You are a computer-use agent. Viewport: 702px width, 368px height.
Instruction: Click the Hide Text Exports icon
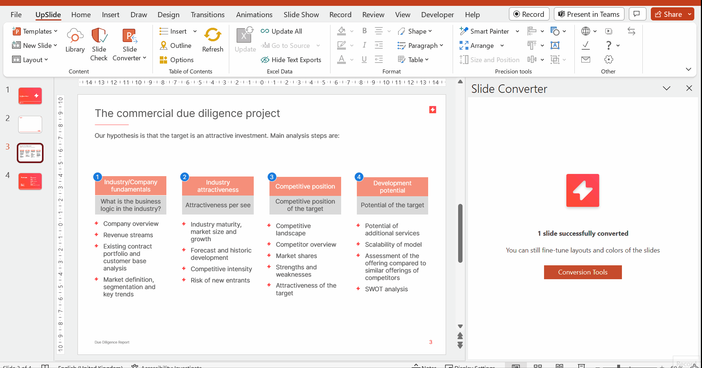265,60
